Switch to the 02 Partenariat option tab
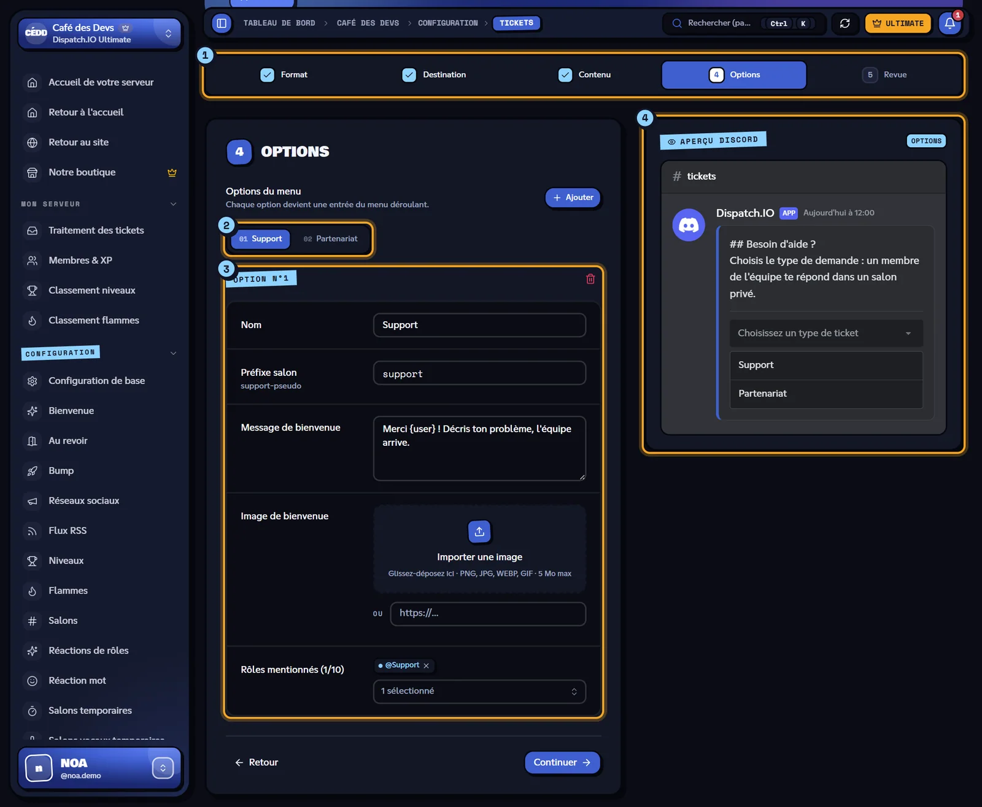 (x=330, y=239)
